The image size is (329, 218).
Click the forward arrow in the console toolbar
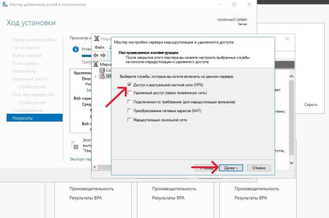[x=103, y=55]
